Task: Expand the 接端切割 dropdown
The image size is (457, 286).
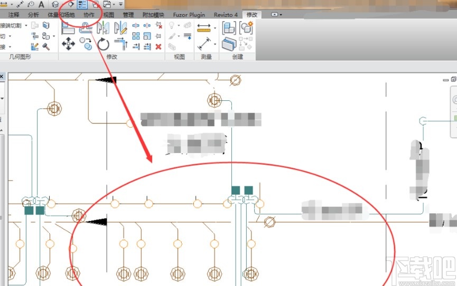Action: (26, 26)
